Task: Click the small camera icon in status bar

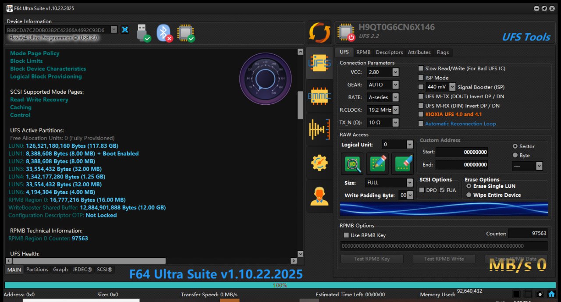Action: click(540, 294)
